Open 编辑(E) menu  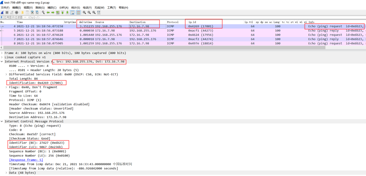(17, 8)
